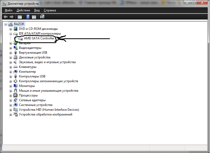The image size is (216, 153).
Task: Expand Клавиатуры node
Action: pyautogui.click(x=11, y=67)
